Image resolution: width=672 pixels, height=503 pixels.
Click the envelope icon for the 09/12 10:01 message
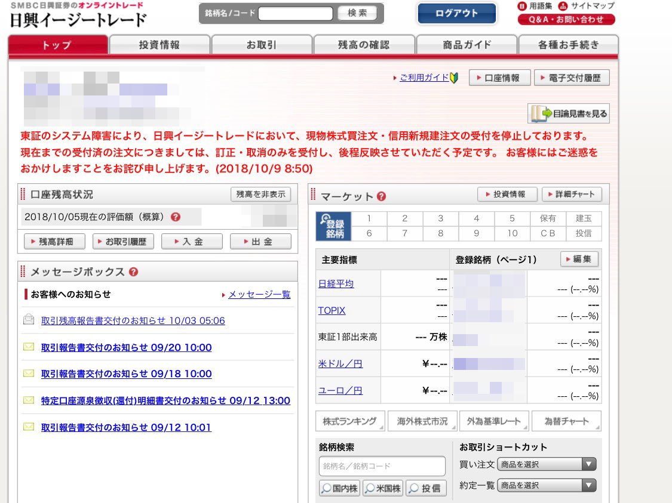coord(29,427)
